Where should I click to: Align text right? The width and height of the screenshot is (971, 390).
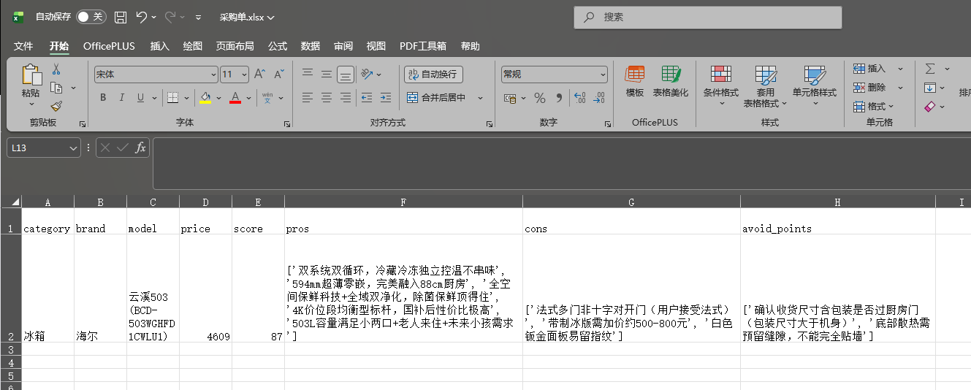(346, 97)
